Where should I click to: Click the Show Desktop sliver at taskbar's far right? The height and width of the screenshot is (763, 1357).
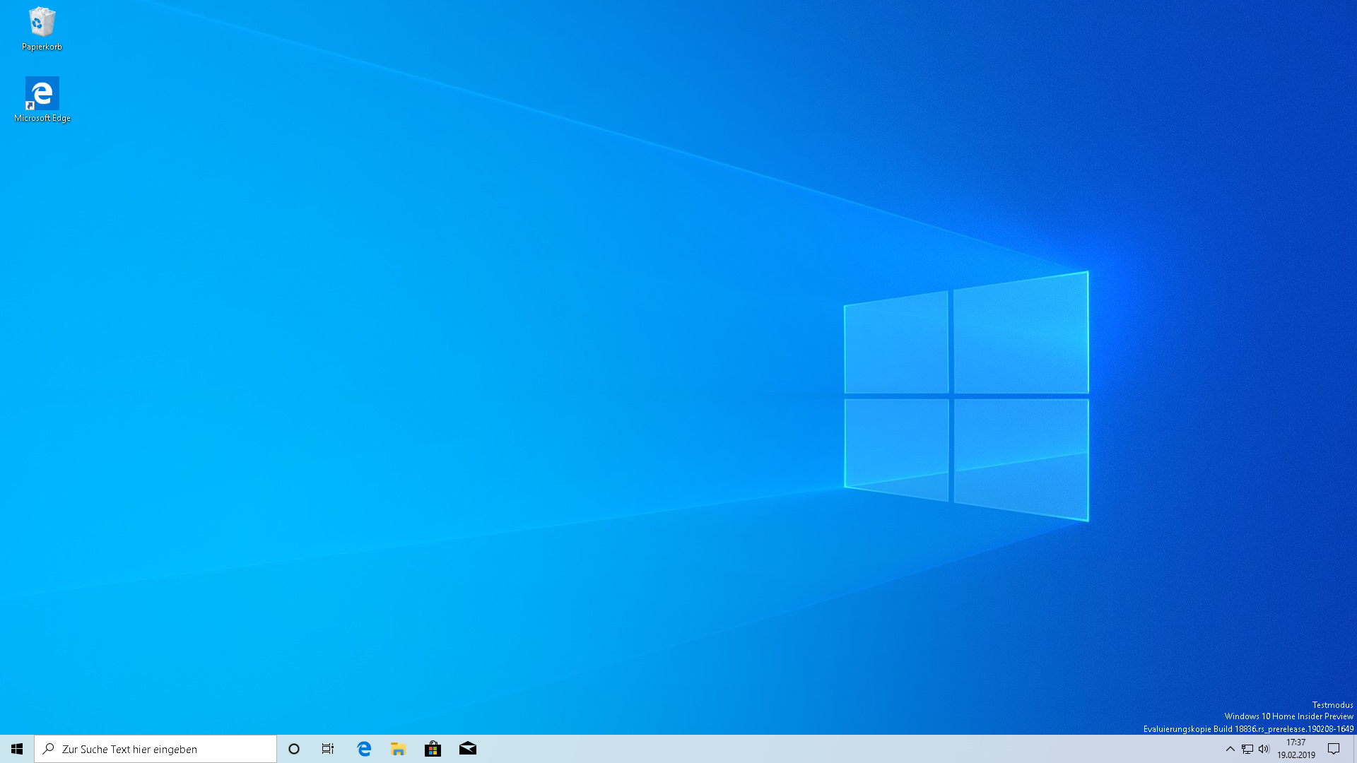click(1354, 749)
